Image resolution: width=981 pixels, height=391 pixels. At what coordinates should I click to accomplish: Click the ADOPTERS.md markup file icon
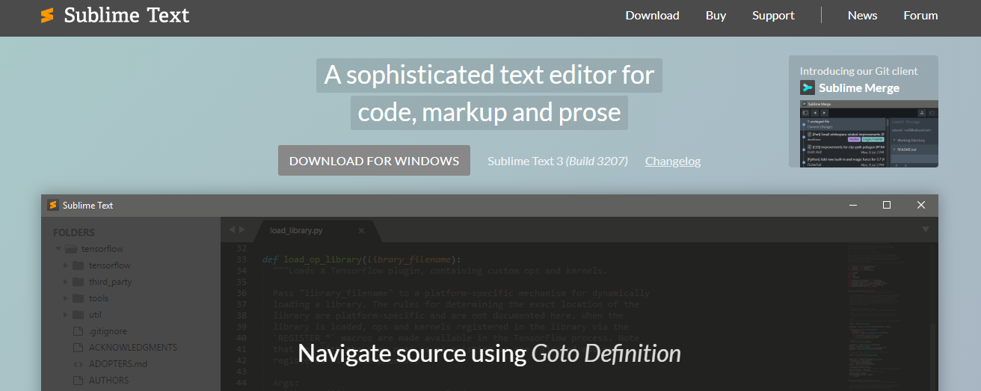(x=78, y=364)
